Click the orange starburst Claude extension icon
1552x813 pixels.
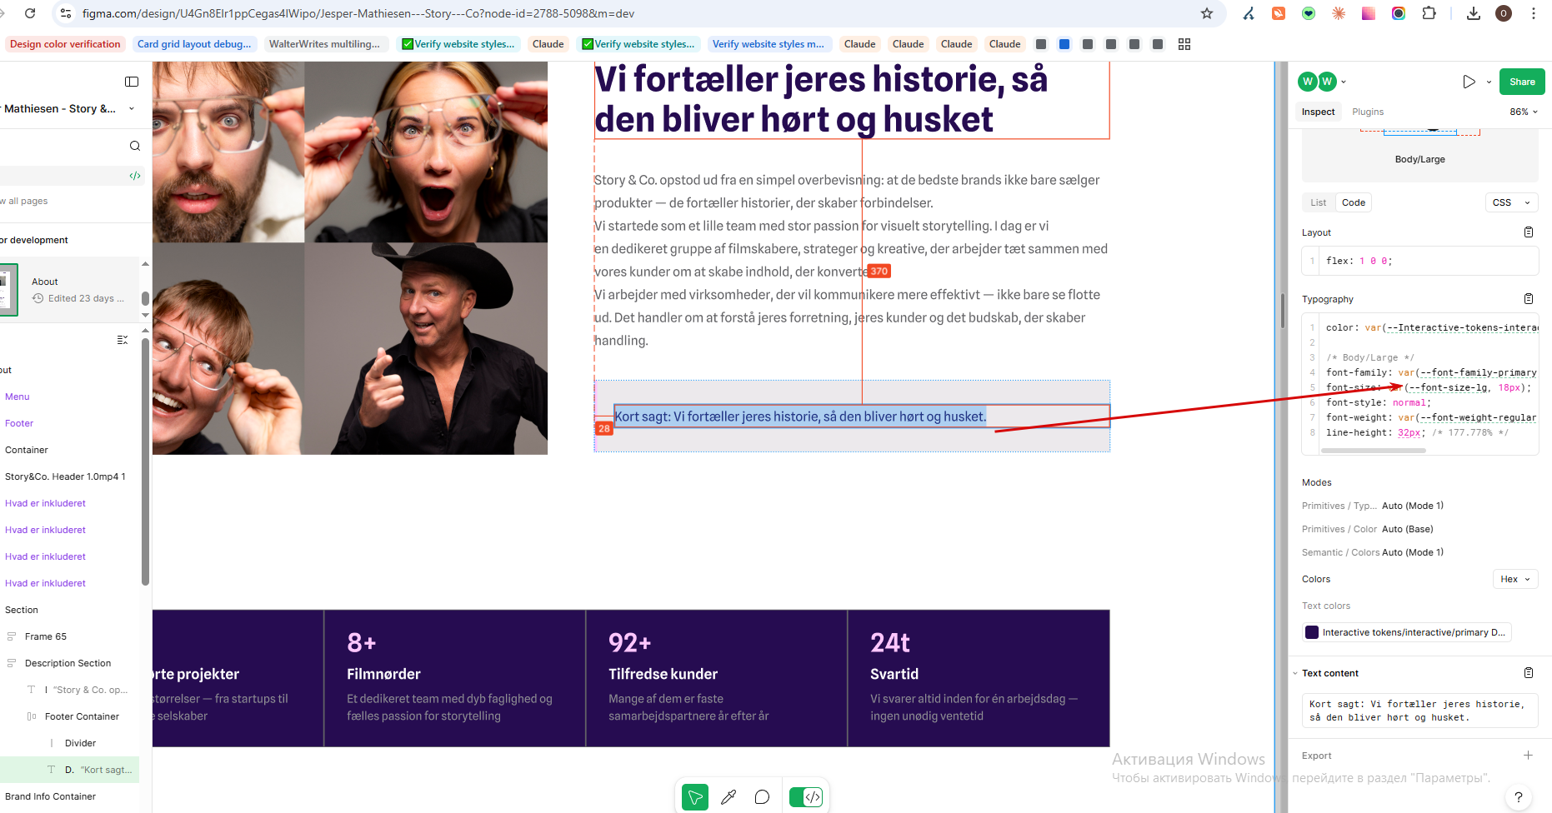click(1339, 13)
